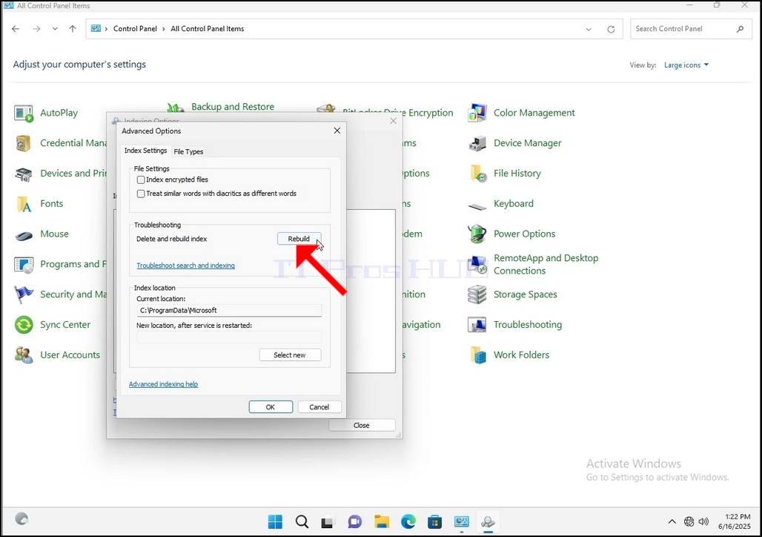Open the Color Management icon

477,113
